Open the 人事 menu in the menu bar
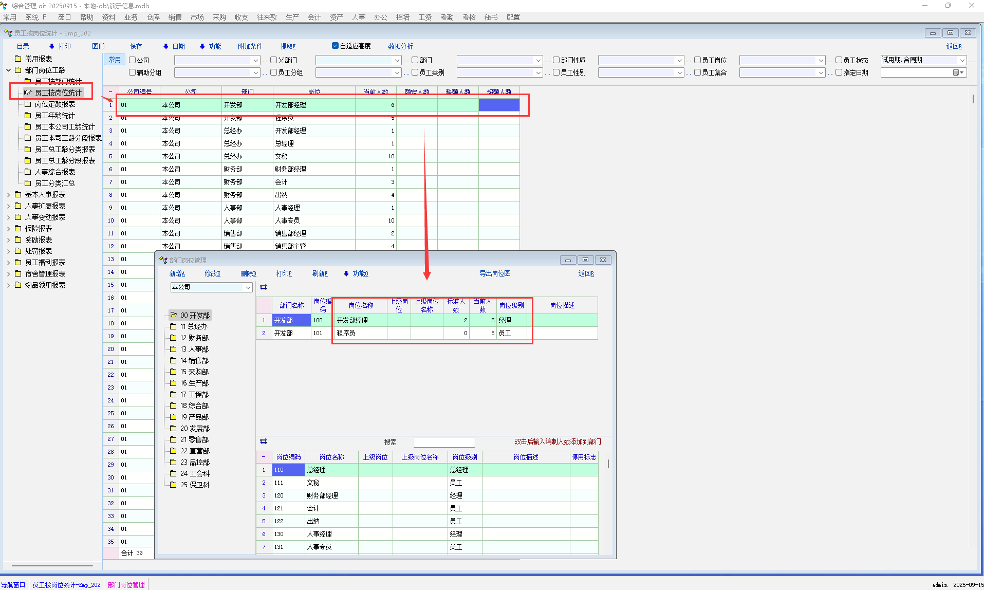984x590 pixels. coord(358,17)
